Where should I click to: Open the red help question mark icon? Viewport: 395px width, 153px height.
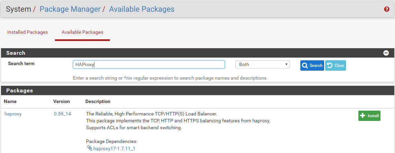[387, 9]
